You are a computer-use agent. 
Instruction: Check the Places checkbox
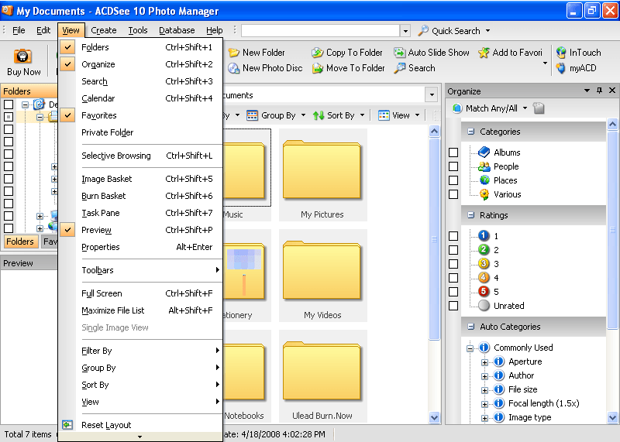pyautogui.click(x=453, y=180)
